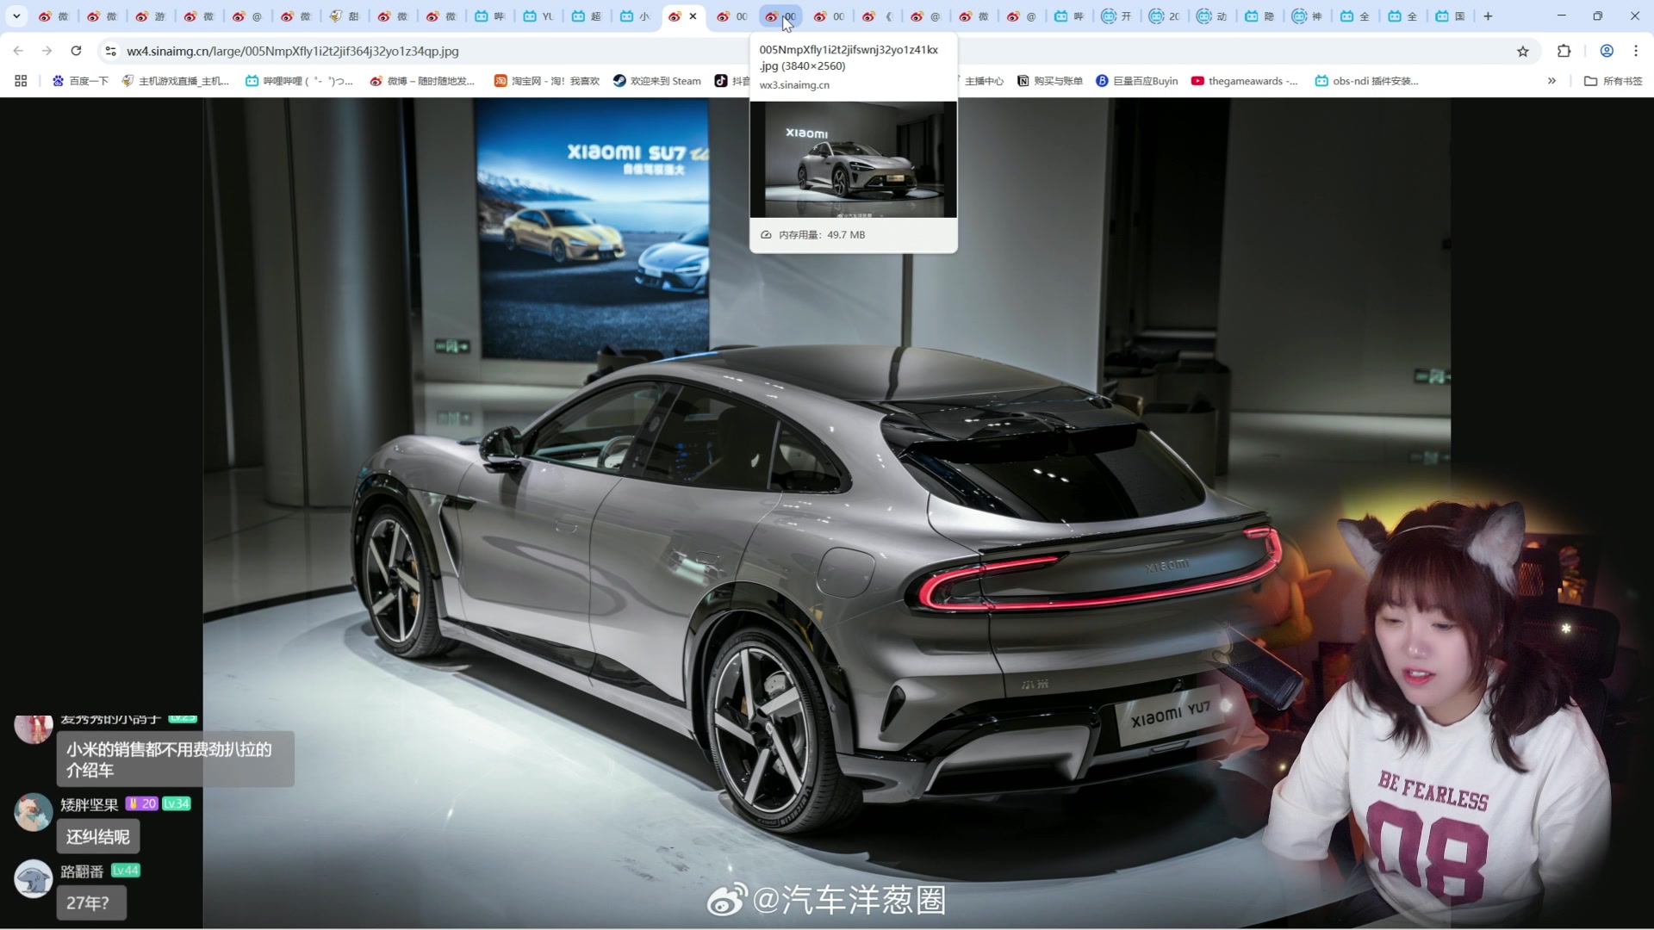Switch to the Bilibili tab labeled 超
Screen dimensions: 1654x930
click(x=587, y=16)
